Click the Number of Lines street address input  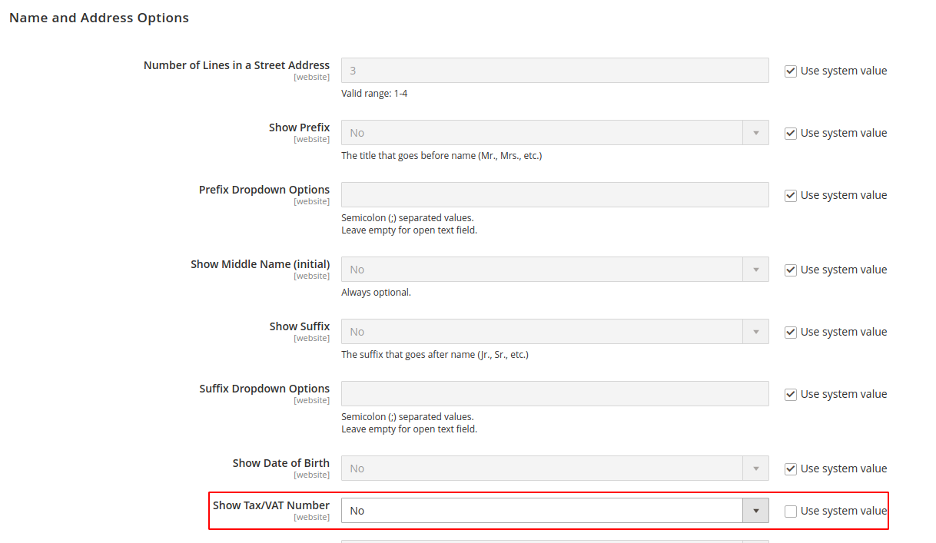click(553, 70)
